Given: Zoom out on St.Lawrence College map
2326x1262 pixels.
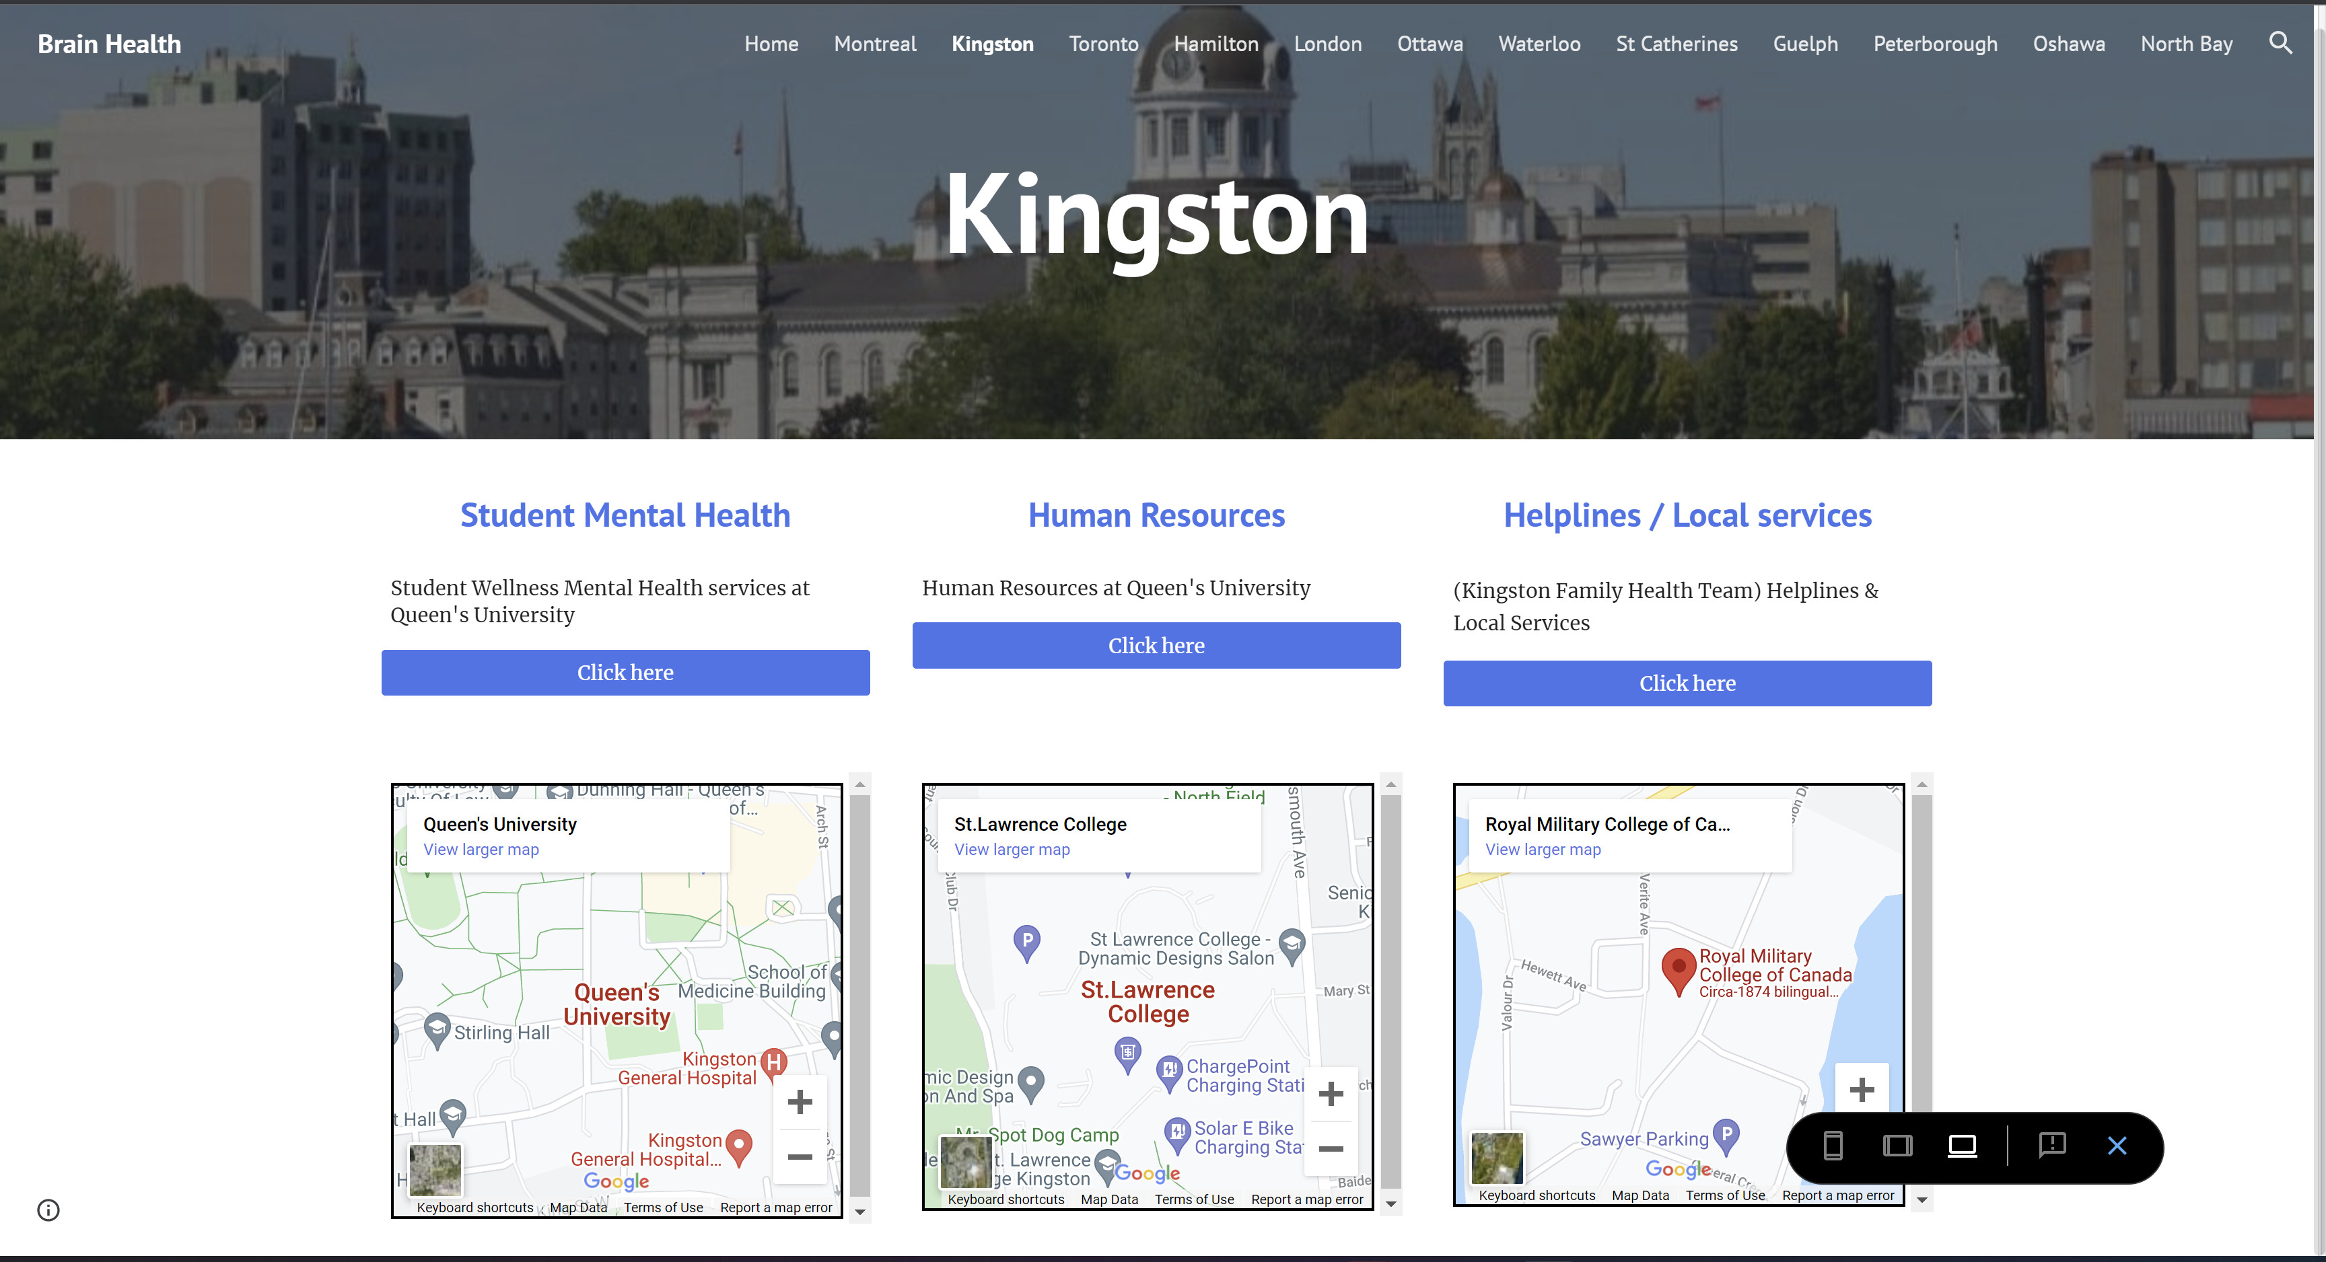Looking at the screenshot, I should 1330,1149.
